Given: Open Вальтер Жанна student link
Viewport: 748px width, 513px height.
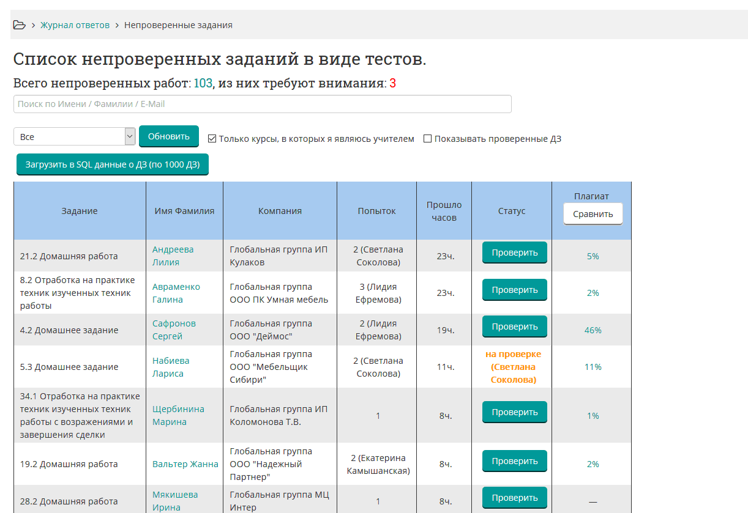Looking at the screenshot, I should tap(185, 464).
